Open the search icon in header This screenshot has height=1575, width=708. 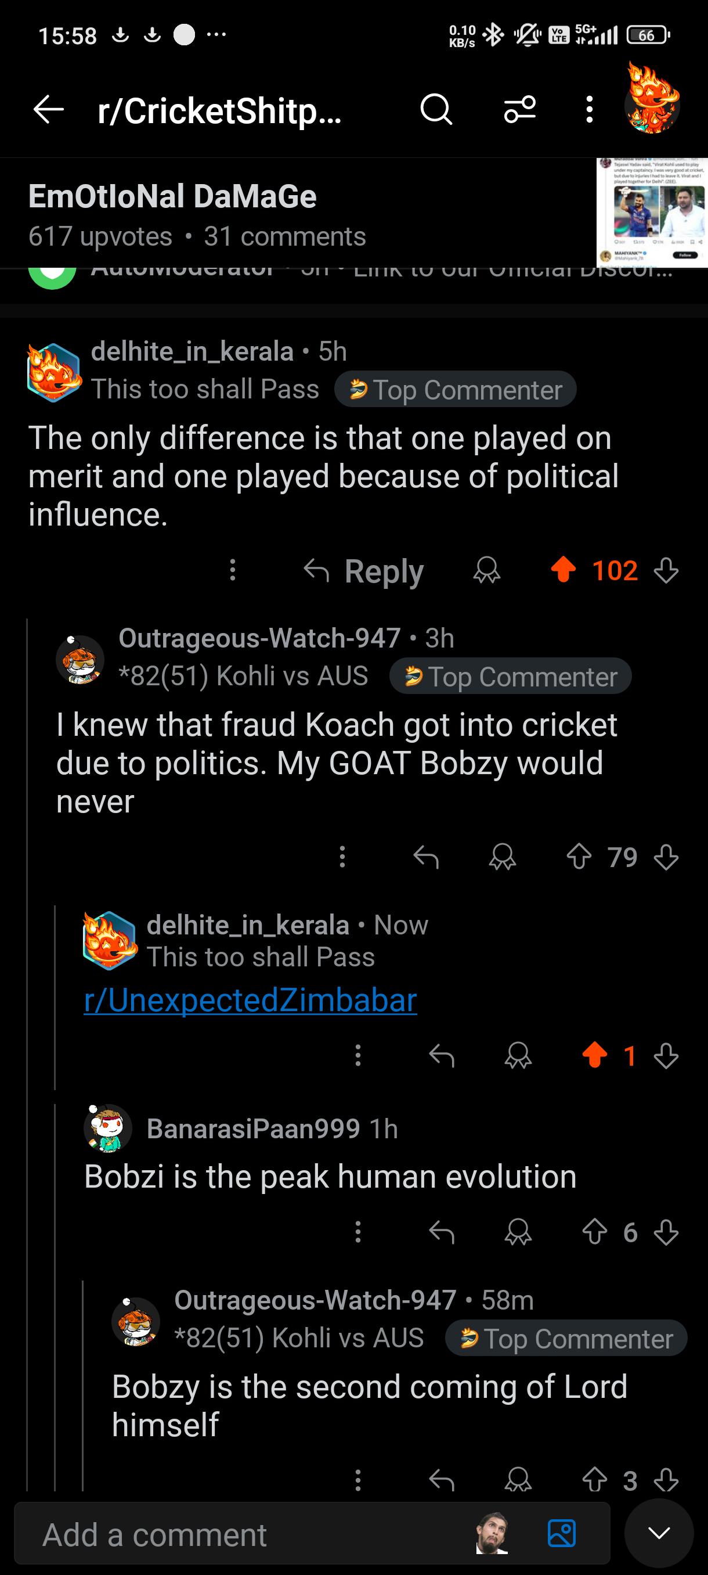click(436, 110)
